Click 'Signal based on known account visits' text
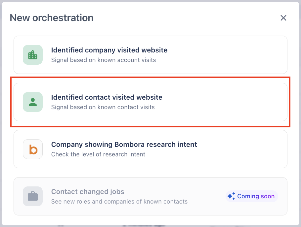The width and height of the screenshot is (301, 227). pyautogui.click(x=103, y=60)
